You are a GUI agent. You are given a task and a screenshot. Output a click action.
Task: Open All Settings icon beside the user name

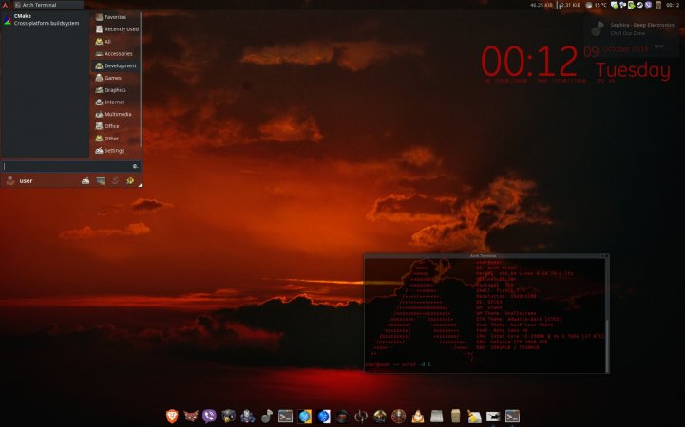click(x=86, y=180)
